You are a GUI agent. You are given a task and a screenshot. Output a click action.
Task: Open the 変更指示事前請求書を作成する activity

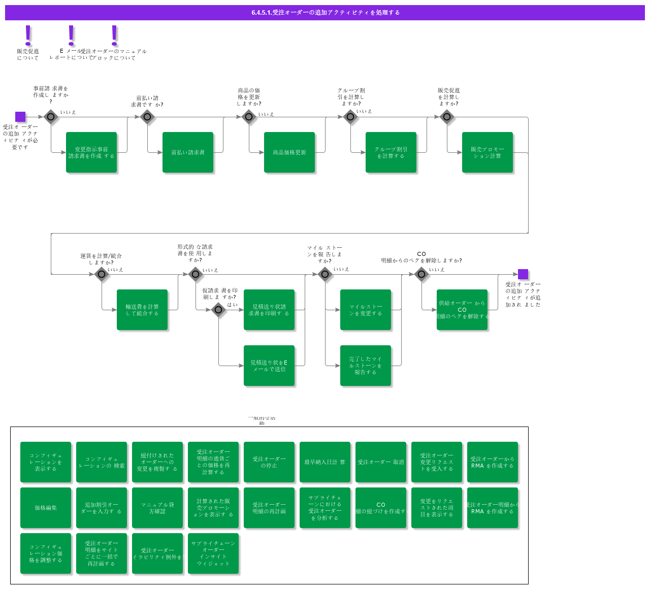click(x=91, y=152)
